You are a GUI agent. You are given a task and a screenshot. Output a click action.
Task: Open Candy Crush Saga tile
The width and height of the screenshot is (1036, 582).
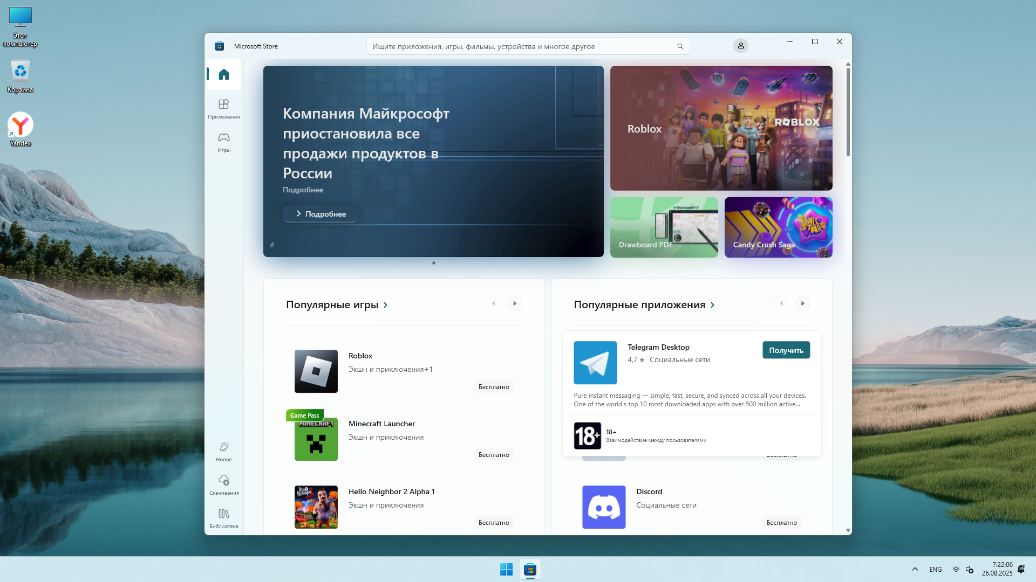click(778, 227)
